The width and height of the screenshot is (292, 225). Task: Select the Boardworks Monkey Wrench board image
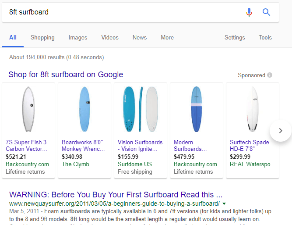[x=84, y=110]
